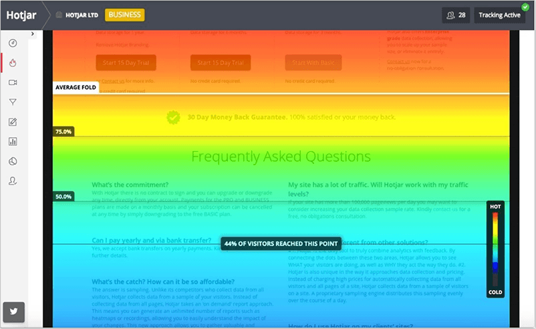The width and height of the screenshot is (536, 329).
Task: Click the building icon beside HOTJAR LTD
Action: pos(59,15)
